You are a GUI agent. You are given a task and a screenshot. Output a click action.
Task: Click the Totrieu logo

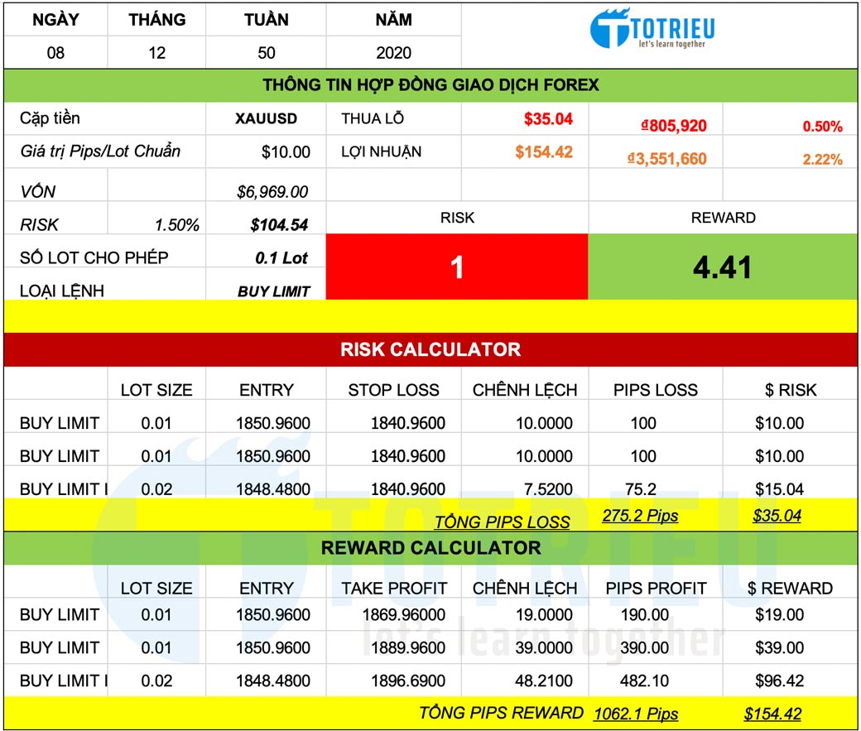click(x=652, y=29)
